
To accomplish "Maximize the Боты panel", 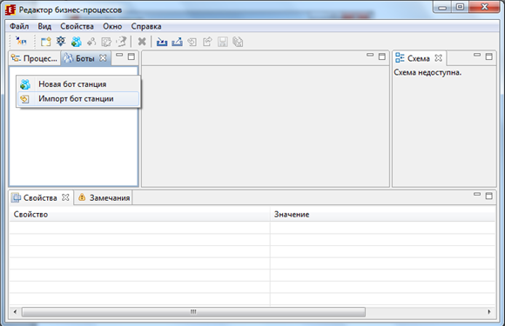I will [131, 57].
